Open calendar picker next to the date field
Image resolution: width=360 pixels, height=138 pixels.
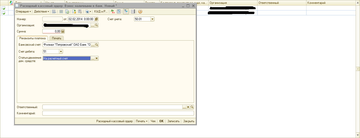pyautogui.click(x=96, y=19)
